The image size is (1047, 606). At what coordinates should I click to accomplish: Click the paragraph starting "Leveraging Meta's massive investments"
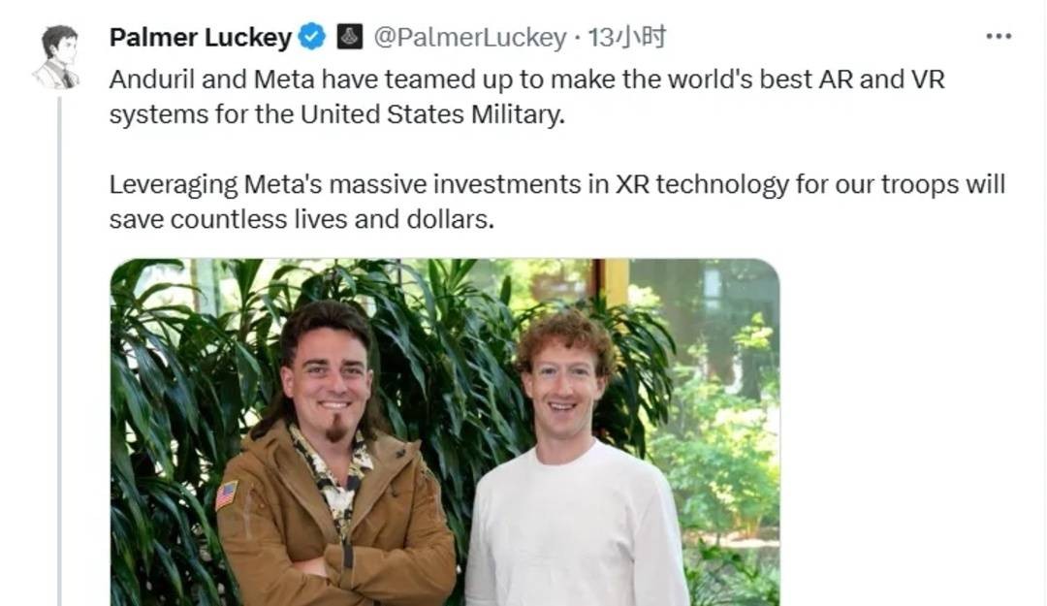click(556, 202)
